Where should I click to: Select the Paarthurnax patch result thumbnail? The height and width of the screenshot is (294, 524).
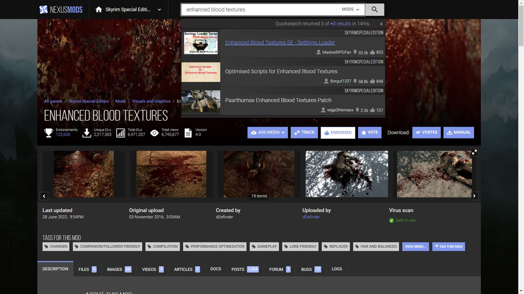201,101
